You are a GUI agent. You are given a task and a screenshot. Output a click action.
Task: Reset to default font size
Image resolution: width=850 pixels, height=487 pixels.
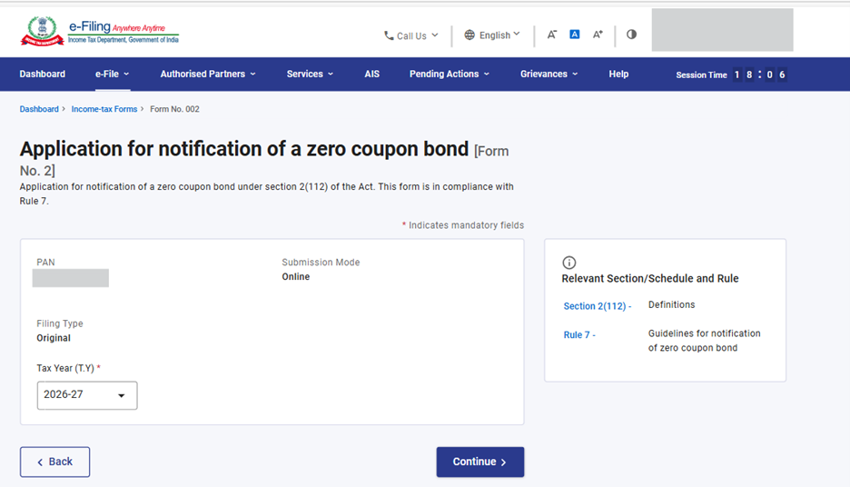574,35
